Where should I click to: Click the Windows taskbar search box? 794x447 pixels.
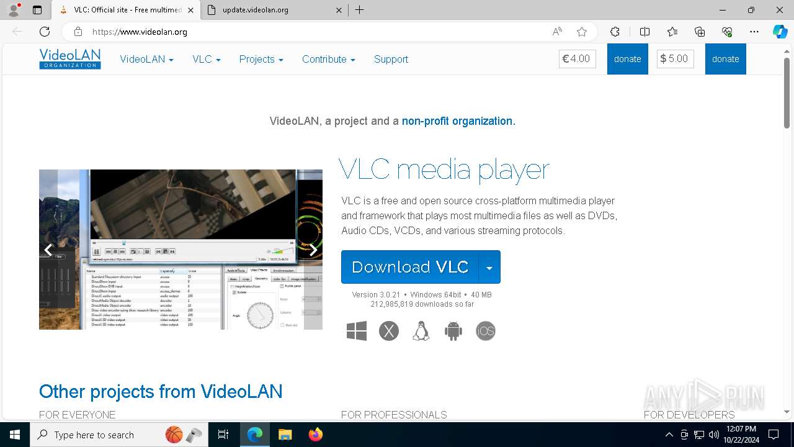coord(119,435)
